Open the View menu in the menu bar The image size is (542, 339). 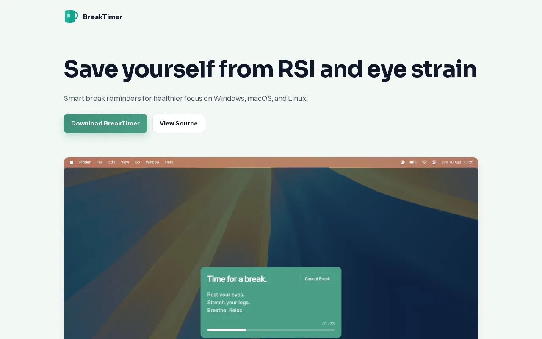click(x=125, y=162)
